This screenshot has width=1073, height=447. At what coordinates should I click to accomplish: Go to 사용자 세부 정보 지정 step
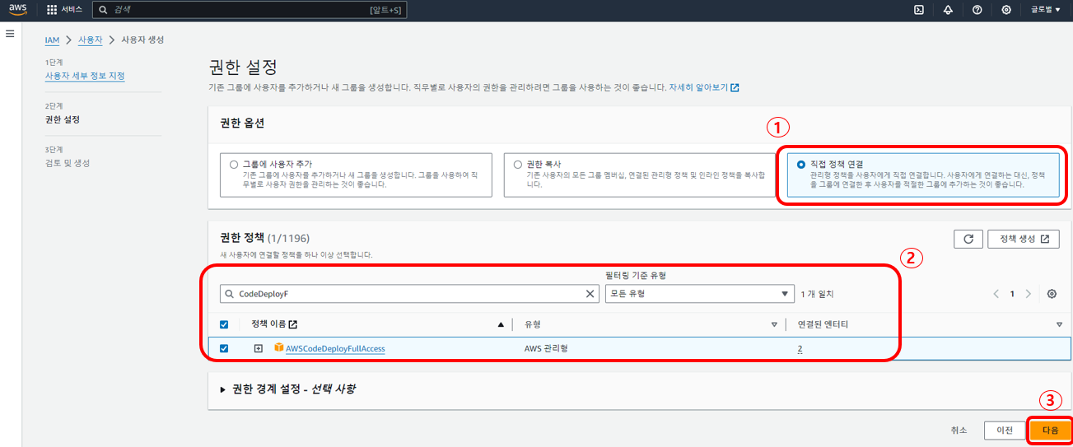click(85, 76)
